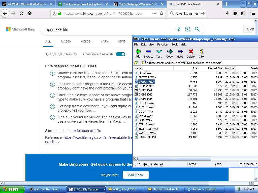Click Firefox page horizontal scrollbar

pos(107,183)
